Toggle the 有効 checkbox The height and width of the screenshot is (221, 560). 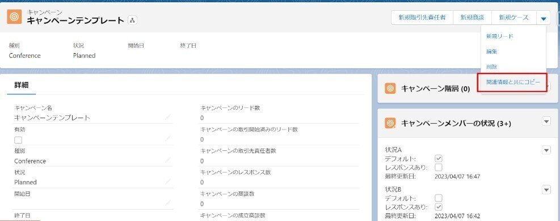click(x=18, y=140)
